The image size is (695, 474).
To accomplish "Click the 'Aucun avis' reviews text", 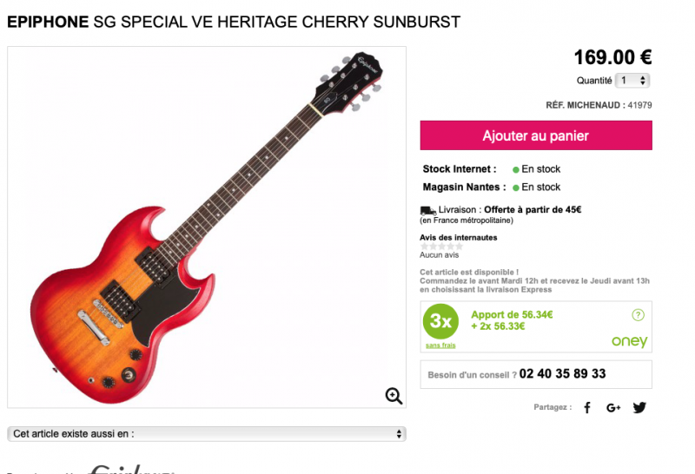I will pyautogui.click(x=440, y=255).
